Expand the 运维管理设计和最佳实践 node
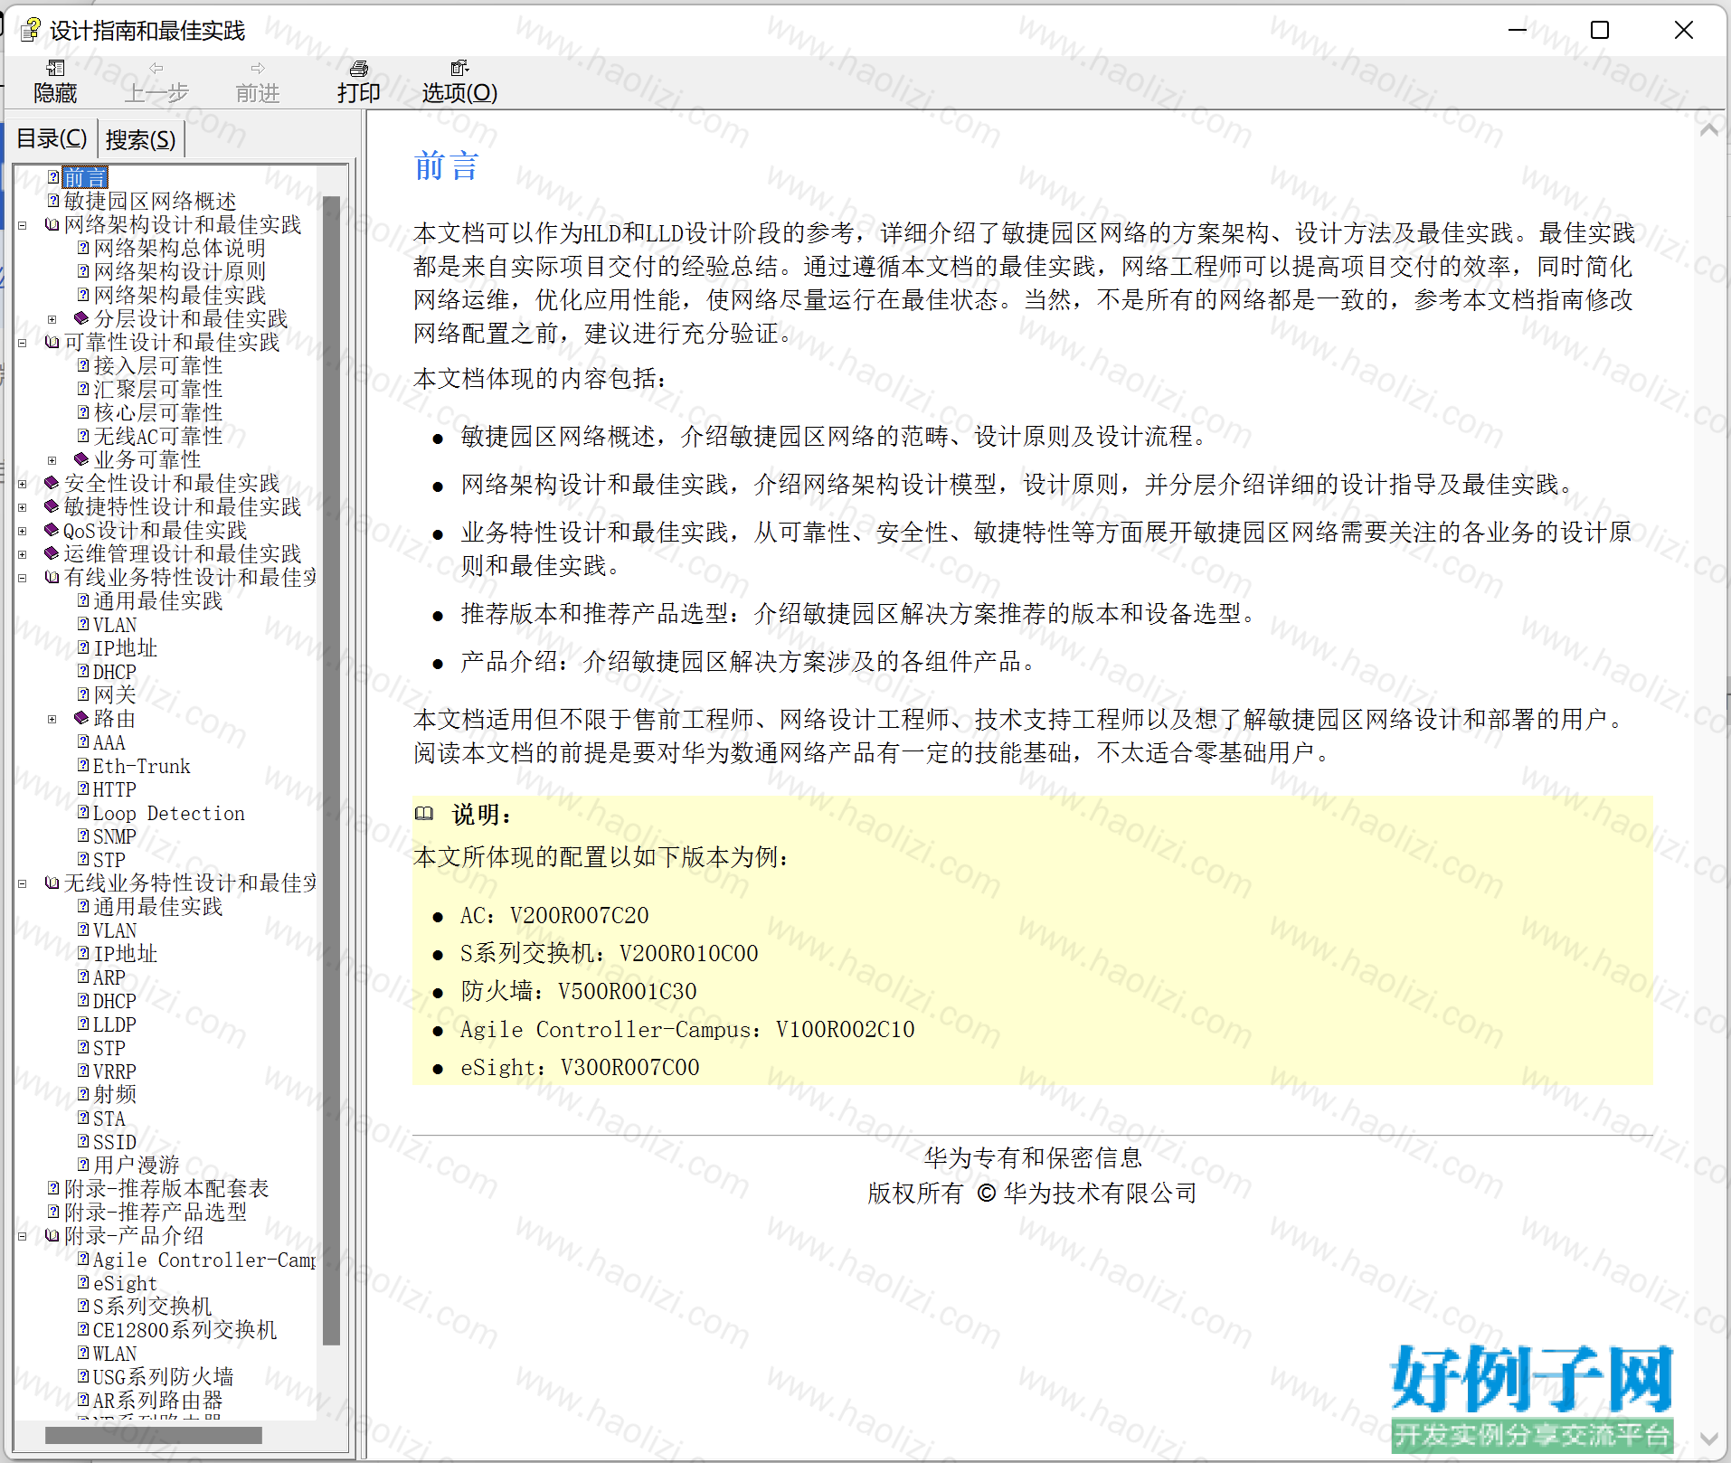This screenshot has height=1463, width=1731. [x=23, y=554]
